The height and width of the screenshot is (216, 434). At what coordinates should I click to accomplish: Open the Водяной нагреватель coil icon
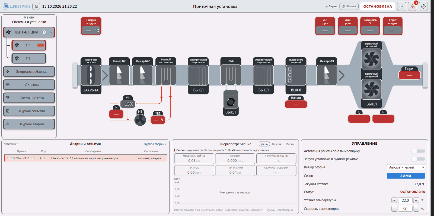(166, 75)
